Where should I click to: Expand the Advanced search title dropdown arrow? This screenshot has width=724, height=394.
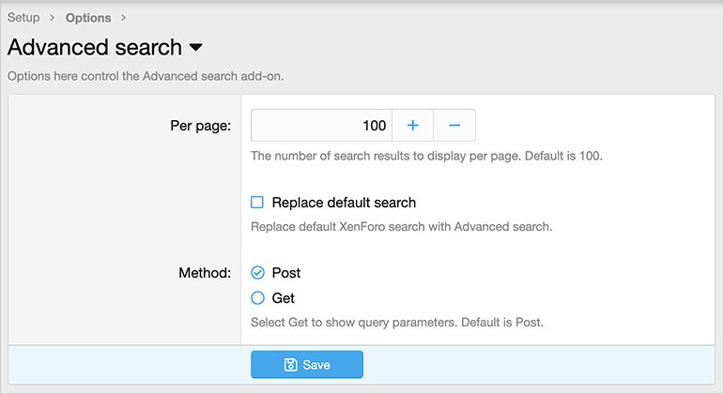click(x=195, y=47)
